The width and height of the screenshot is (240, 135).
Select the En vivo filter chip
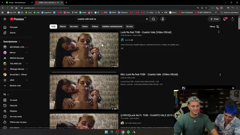pos(130,26)
